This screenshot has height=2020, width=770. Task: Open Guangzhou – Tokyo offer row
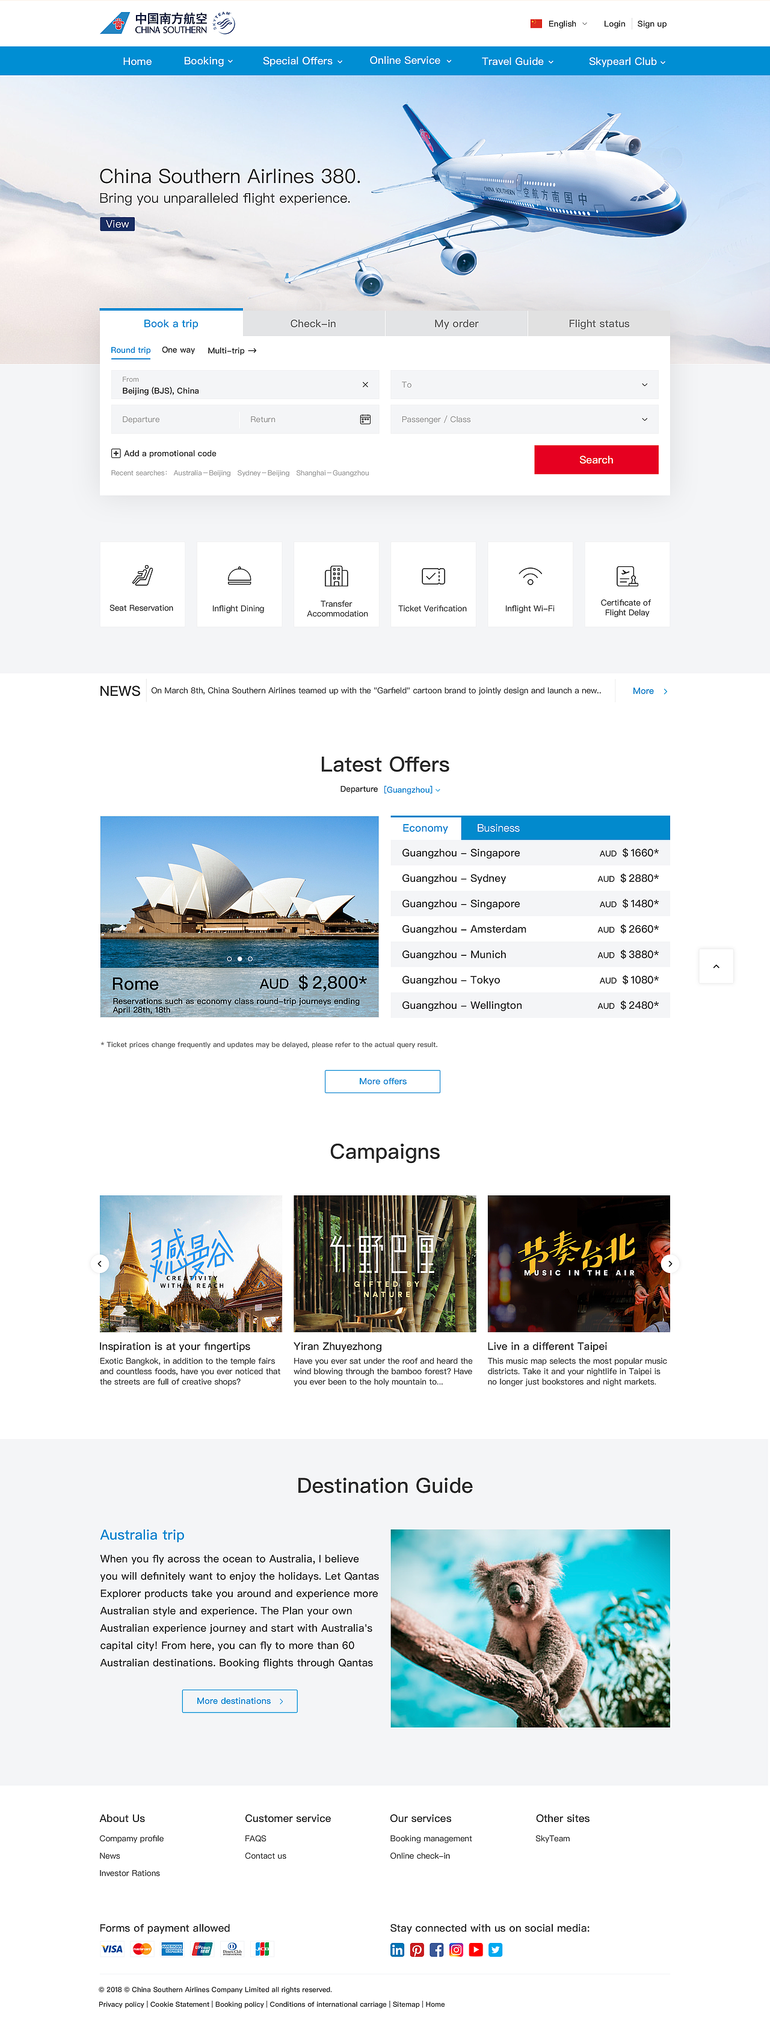pyautogui.click(x=531, y=979)
